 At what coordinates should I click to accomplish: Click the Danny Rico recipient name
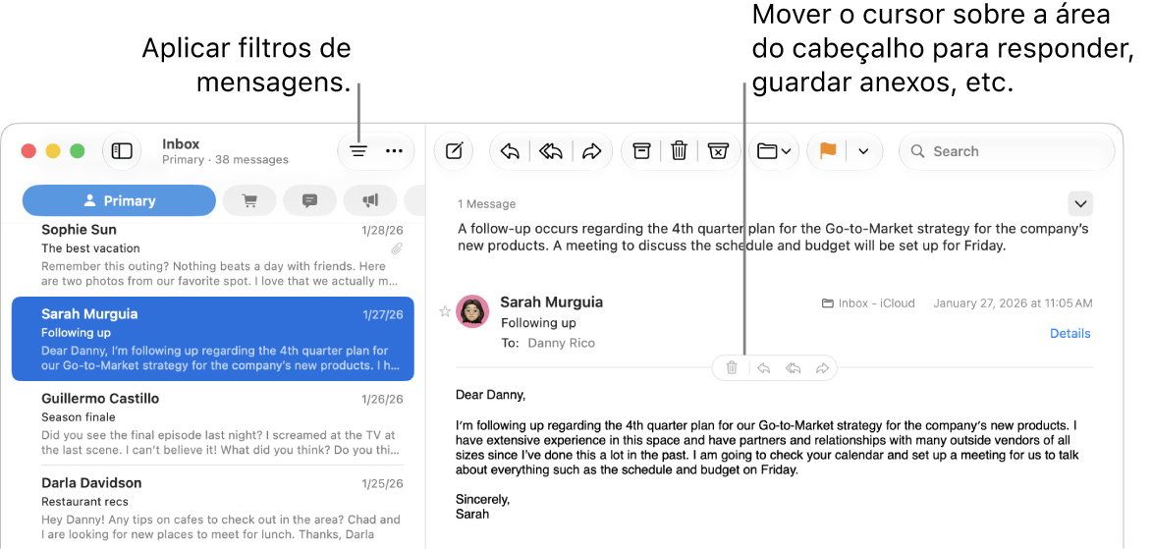pyautogui.click(x=562, y=343)
